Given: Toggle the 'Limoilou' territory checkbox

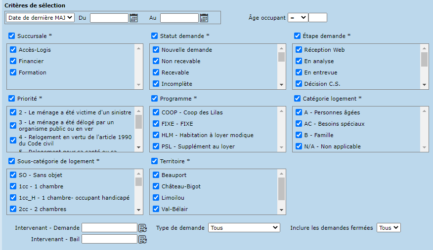Looking at the screenshot, I should point(156,198).
